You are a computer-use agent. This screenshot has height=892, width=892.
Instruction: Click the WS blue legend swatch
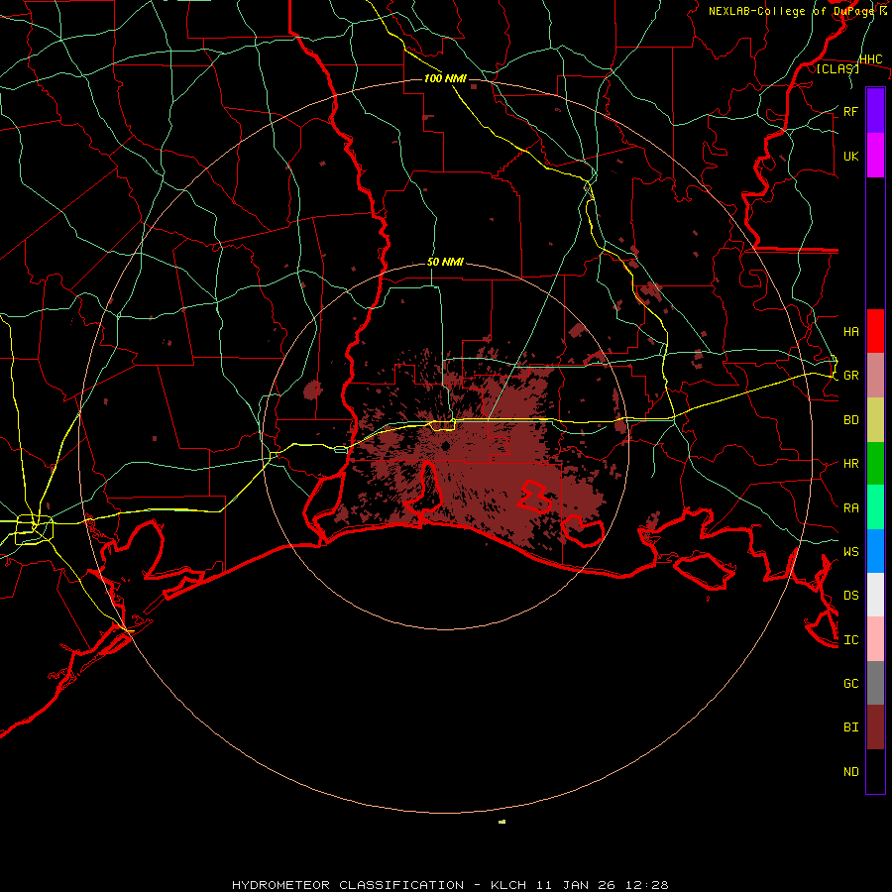click(x=875, y=551)
